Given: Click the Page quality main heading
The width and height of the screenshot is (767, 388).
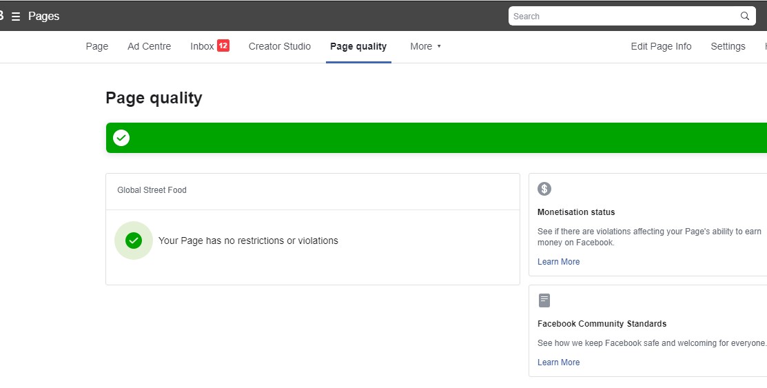Looking at the screenshot, I should tap(154, 98).
